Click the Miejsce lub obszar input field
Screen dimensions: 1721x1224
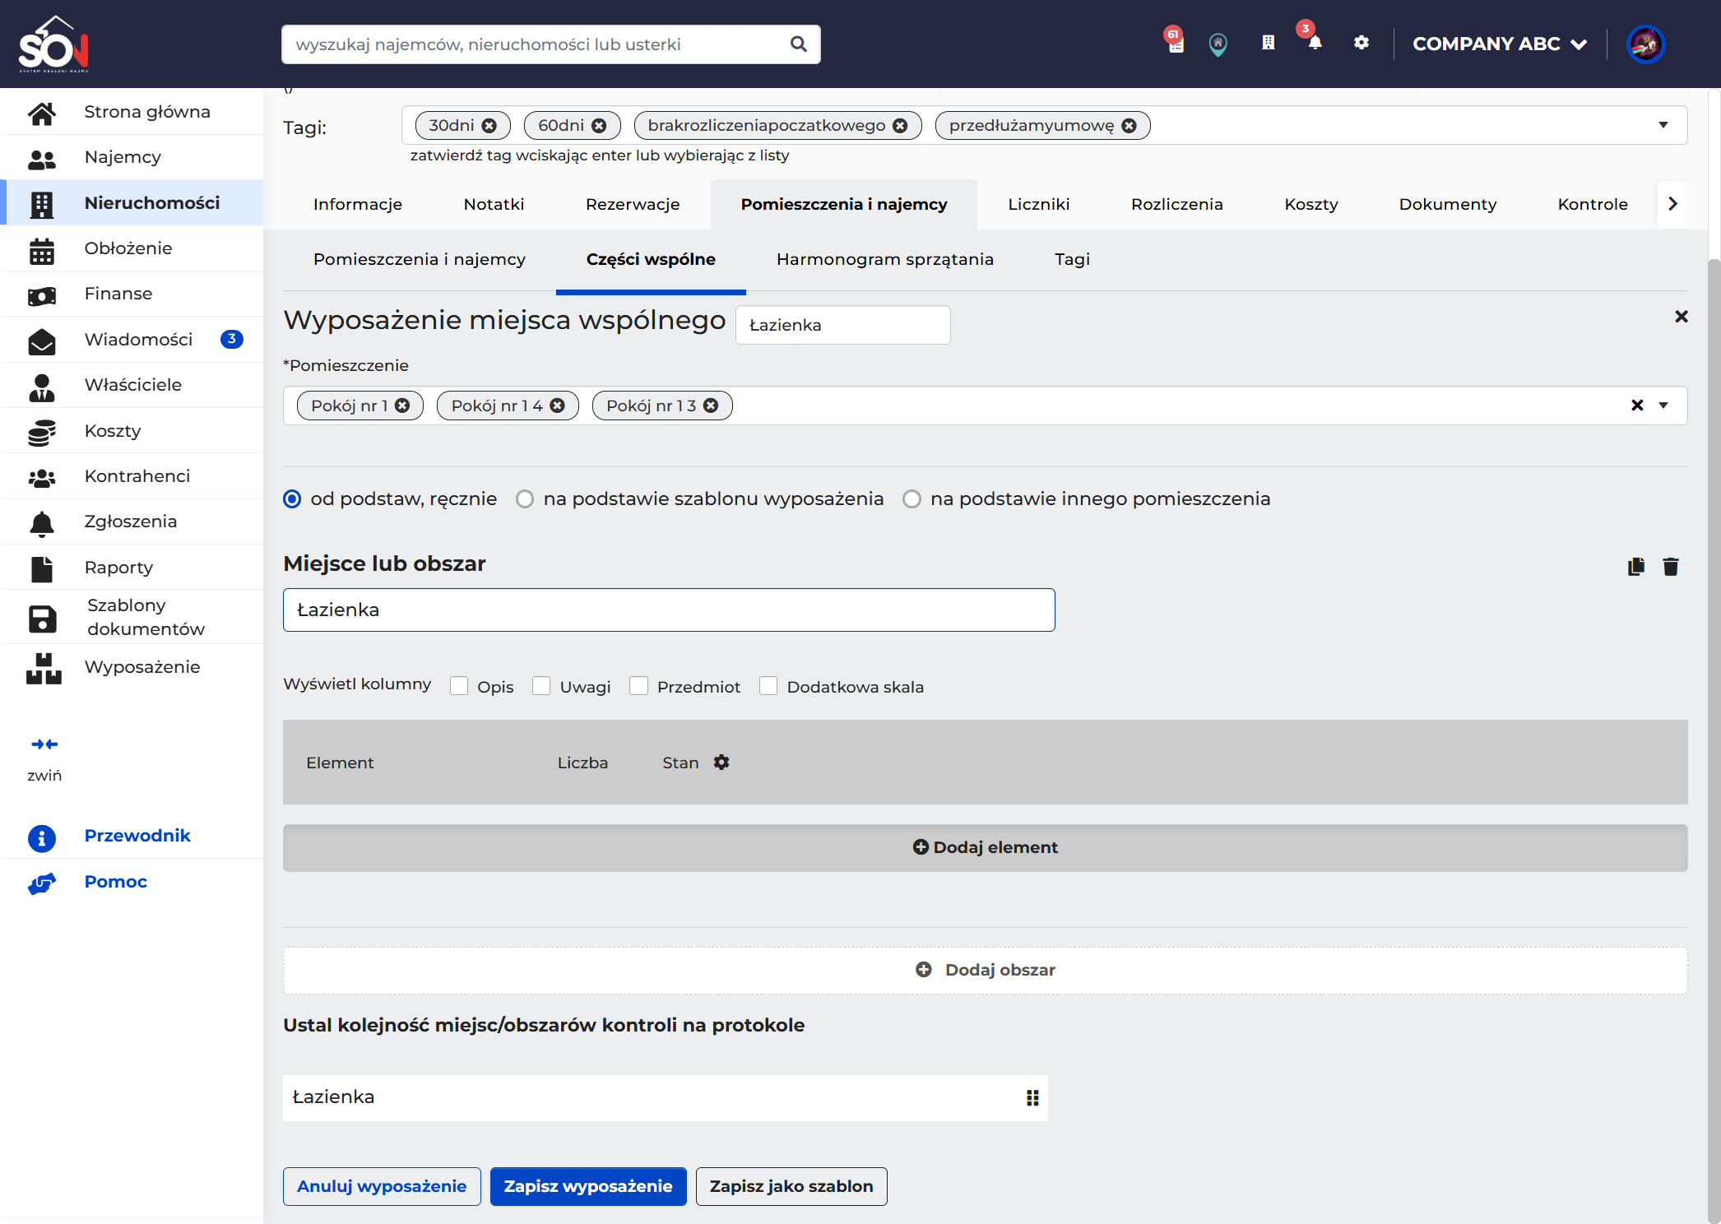669,610
